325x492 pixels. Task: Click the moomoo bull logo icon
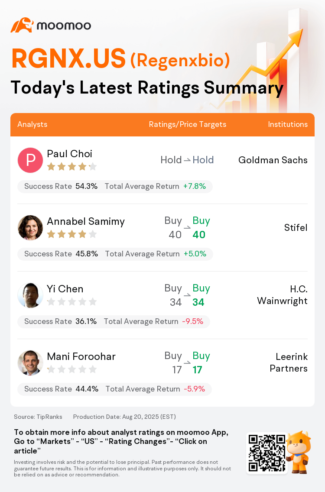coord(22,25)
